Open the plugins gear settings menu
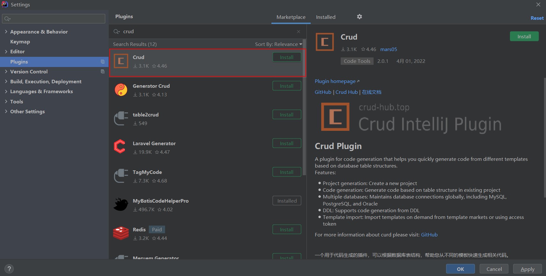 [360, 17]
